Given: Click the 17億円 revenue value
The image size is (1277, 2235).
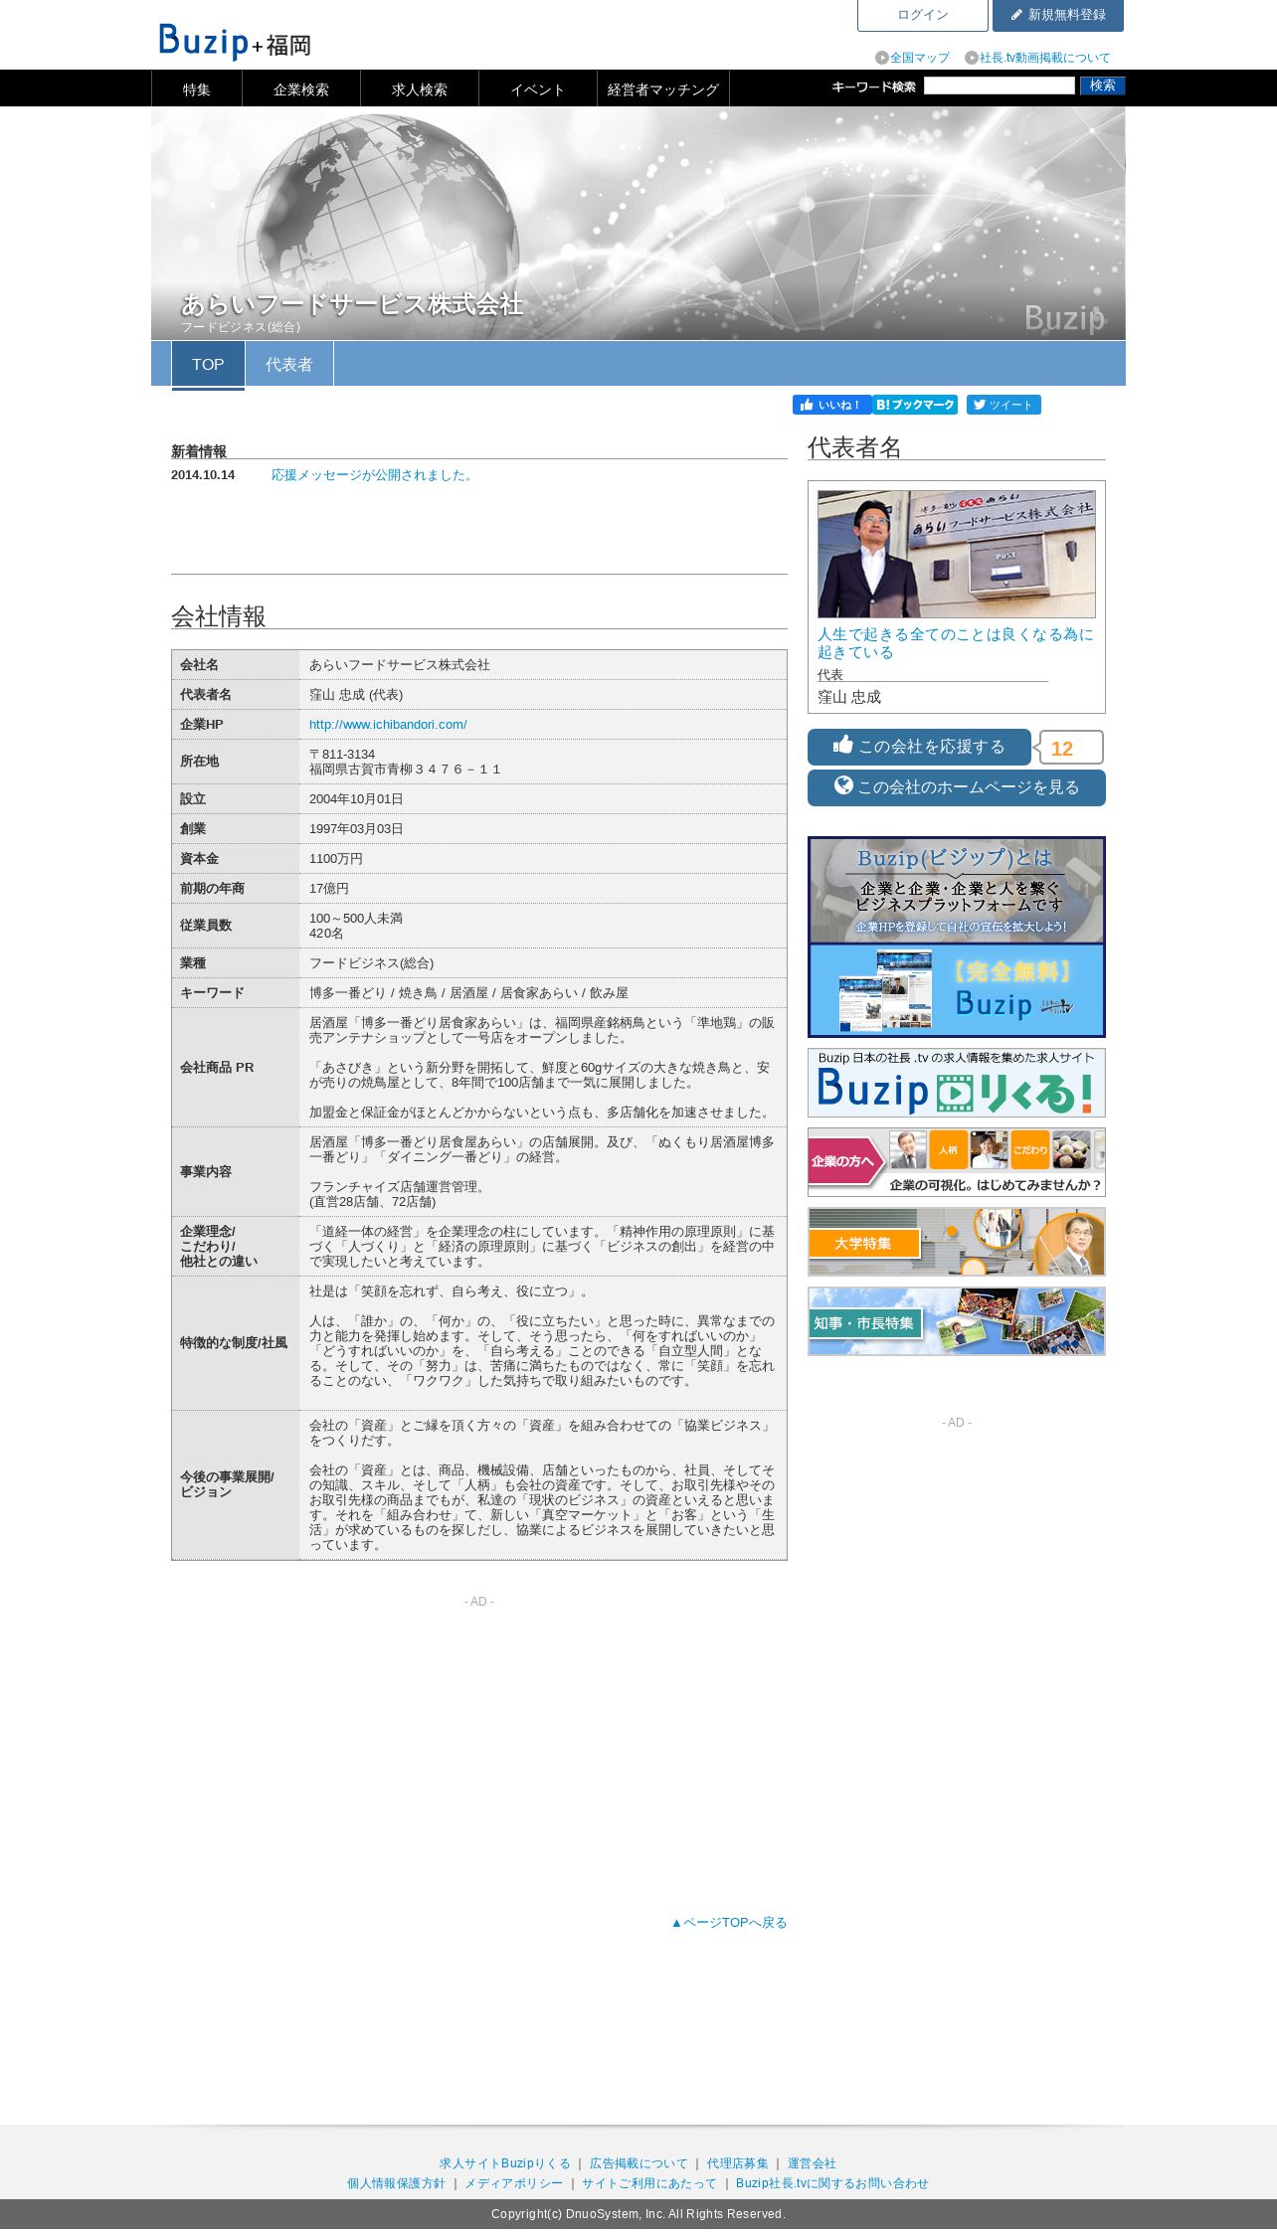Looking at the screenshot, I should 329,889.
